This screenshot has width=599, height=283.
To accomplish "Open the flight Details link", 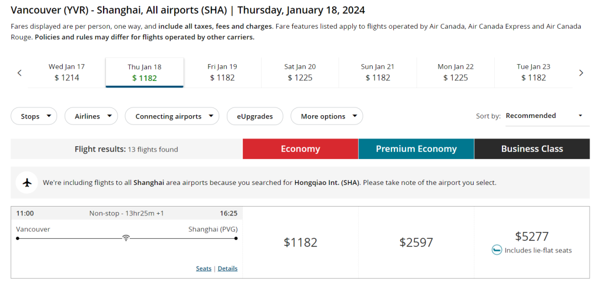I will [227, 269].
